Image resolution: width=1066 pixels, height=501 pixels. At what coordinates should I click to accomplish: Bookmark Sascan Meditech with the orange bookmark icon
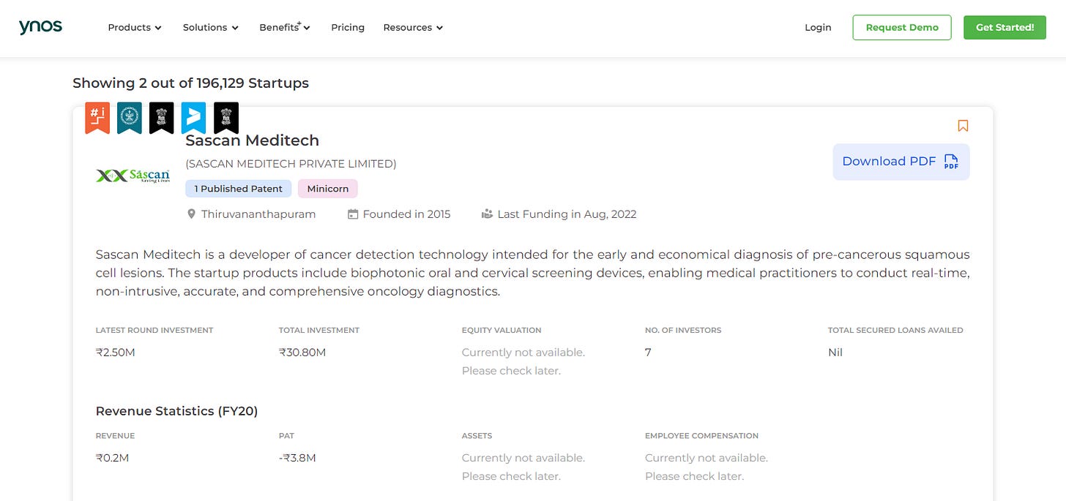(963, 126)
